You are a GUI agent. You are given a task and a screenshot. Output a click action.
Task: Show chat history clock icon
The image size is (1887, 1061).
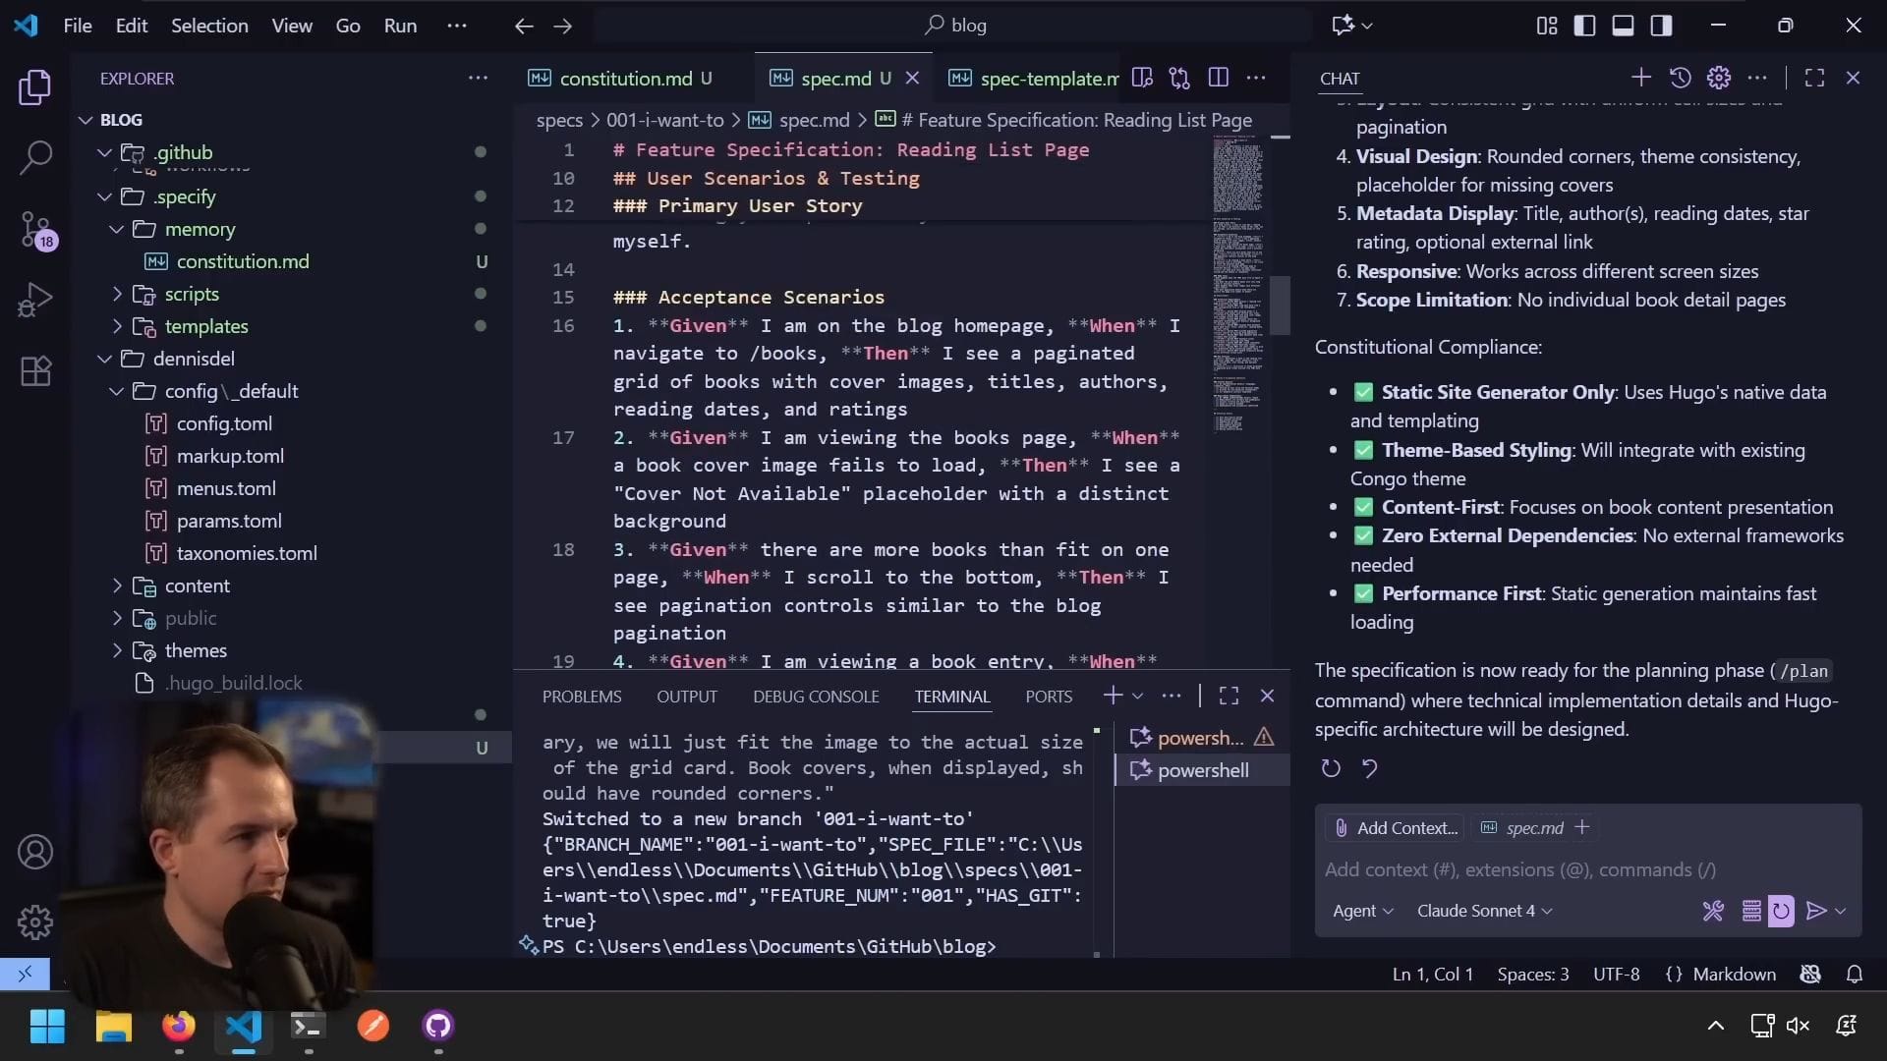(x=1680, y=78)
